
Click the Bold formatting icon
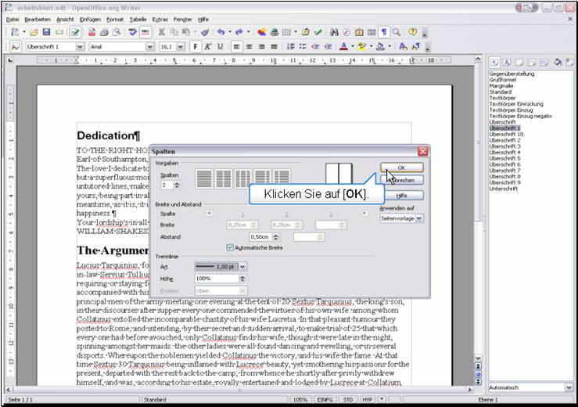196,47
